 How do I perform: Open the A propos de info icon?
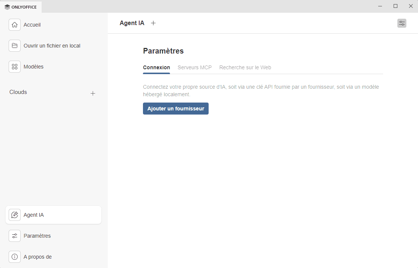coord(15,257)
